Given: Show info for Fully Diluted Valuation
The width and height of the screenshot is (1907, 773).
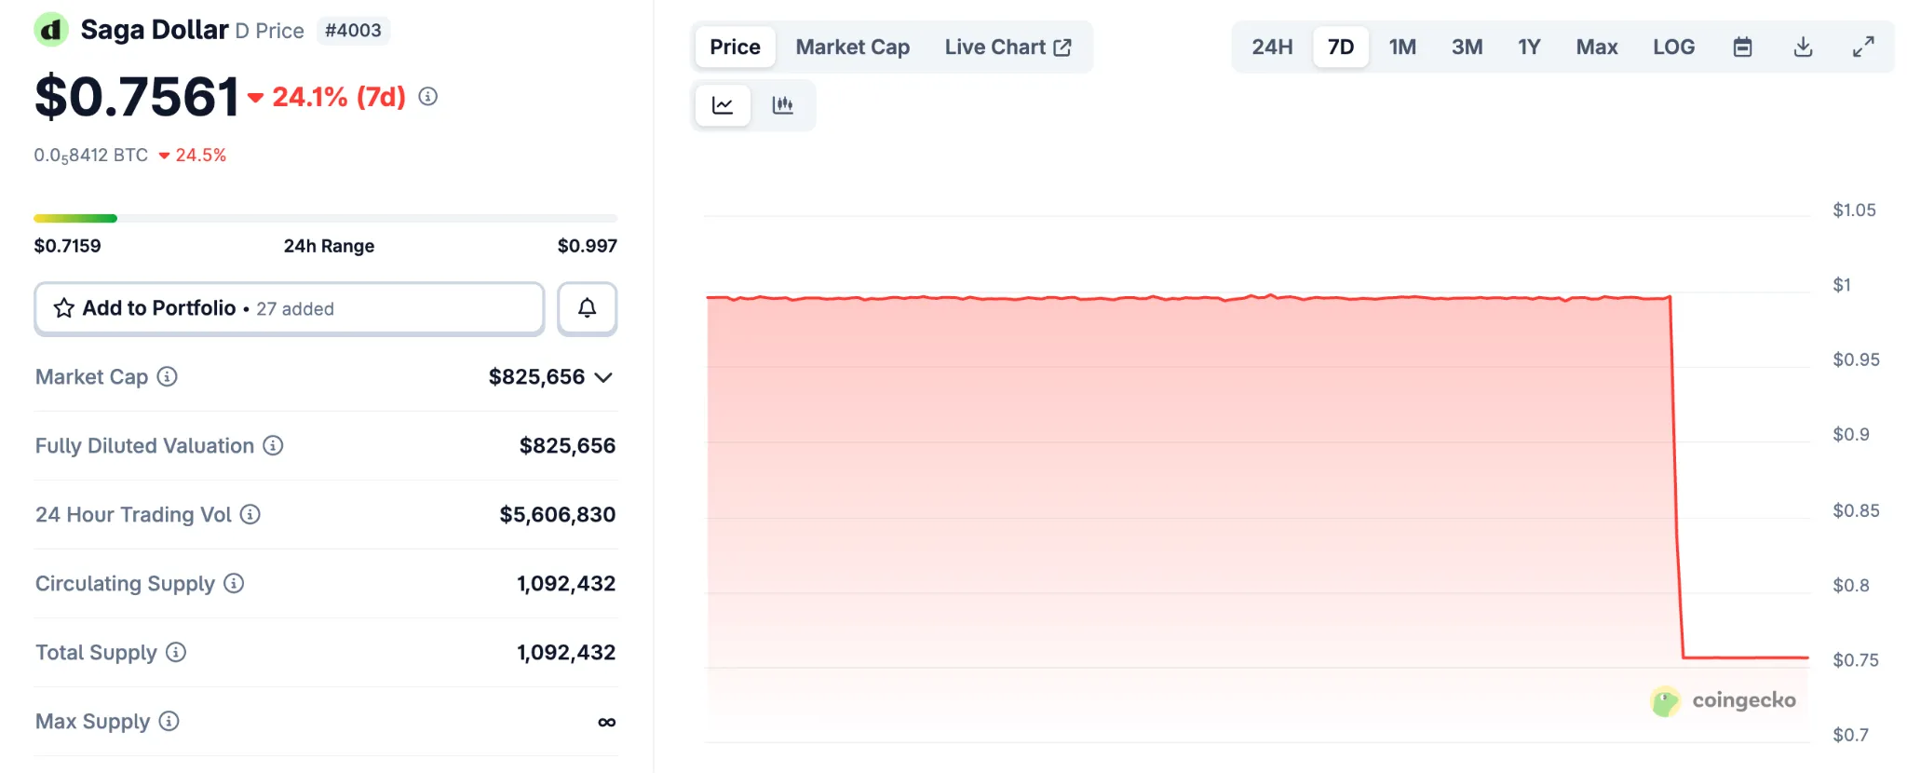Looking at the screenshot, I should click(x=273, y=446).
